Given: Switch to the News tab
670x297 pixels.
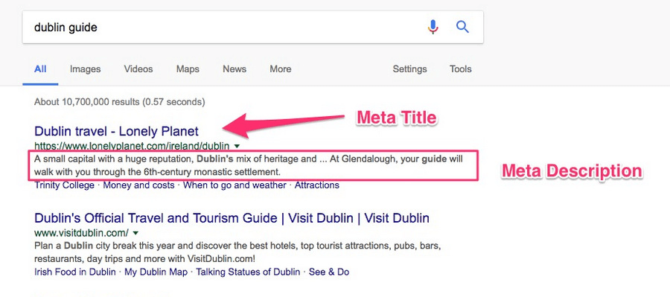Looking at the screenshot, I should (234, 68).
